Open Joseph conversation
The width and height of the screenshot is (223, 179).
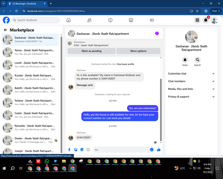click(30, 151)
